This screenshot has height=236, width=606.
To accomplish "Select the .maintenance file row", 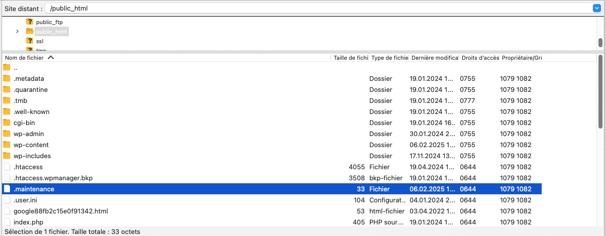I will (272, 189).
